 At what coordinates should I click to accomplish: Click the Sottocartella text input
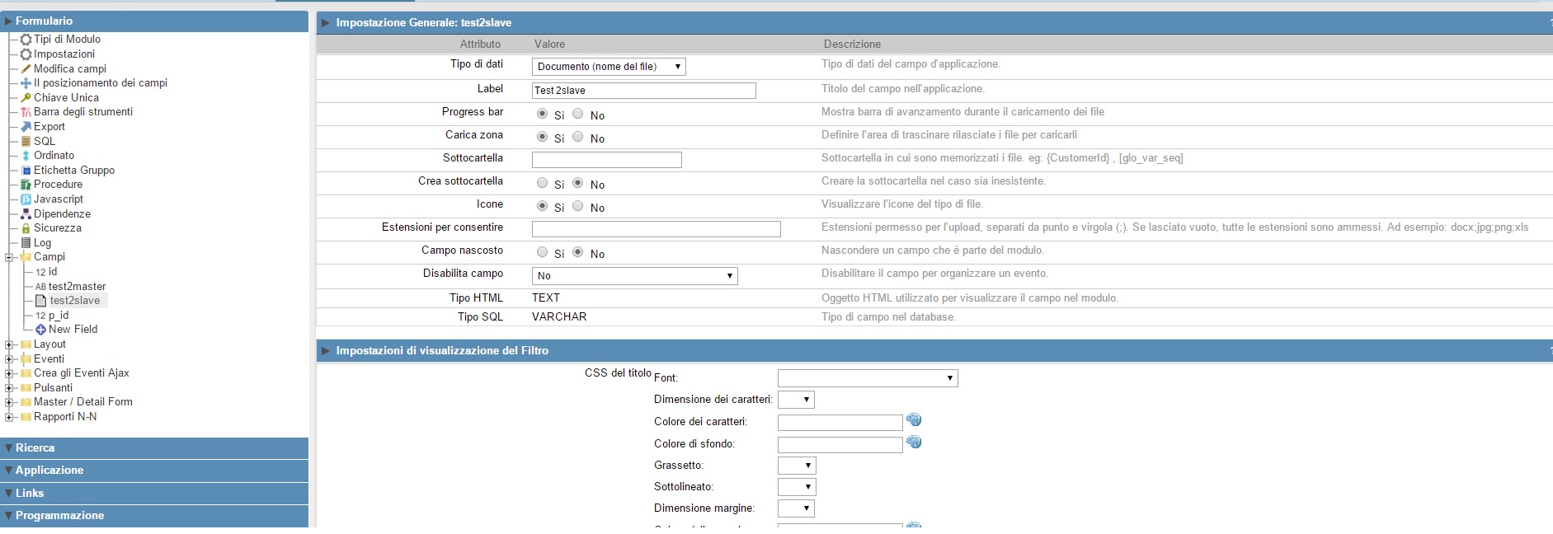(606, 160)
